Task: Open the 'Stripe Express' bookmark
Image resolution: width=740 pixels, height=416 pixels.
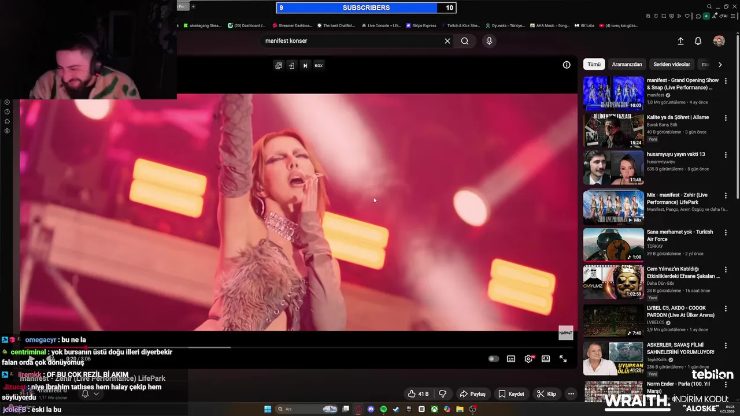Action: pos(421,25)
